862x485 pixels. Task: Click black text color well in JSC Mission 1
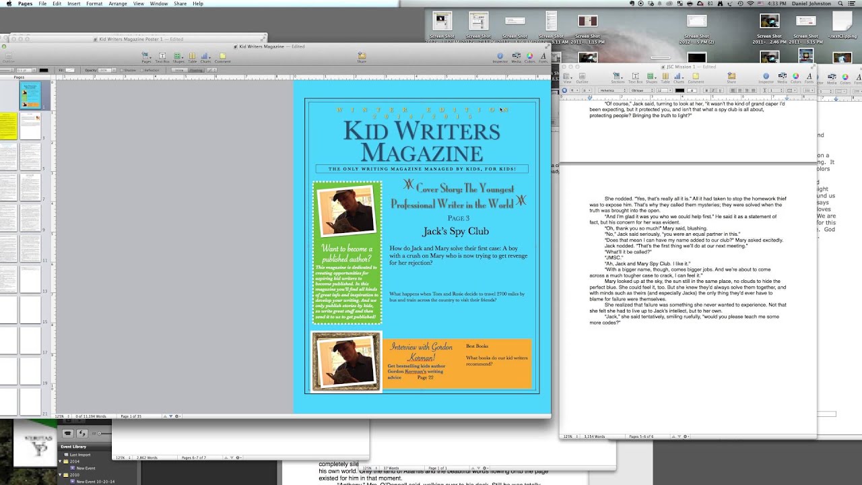point(679,90)
